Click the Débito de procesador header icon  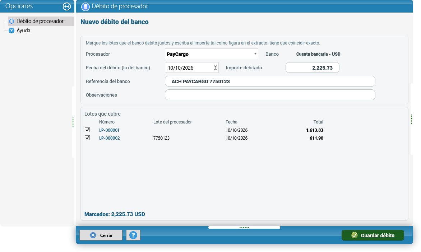click(85, 7)
